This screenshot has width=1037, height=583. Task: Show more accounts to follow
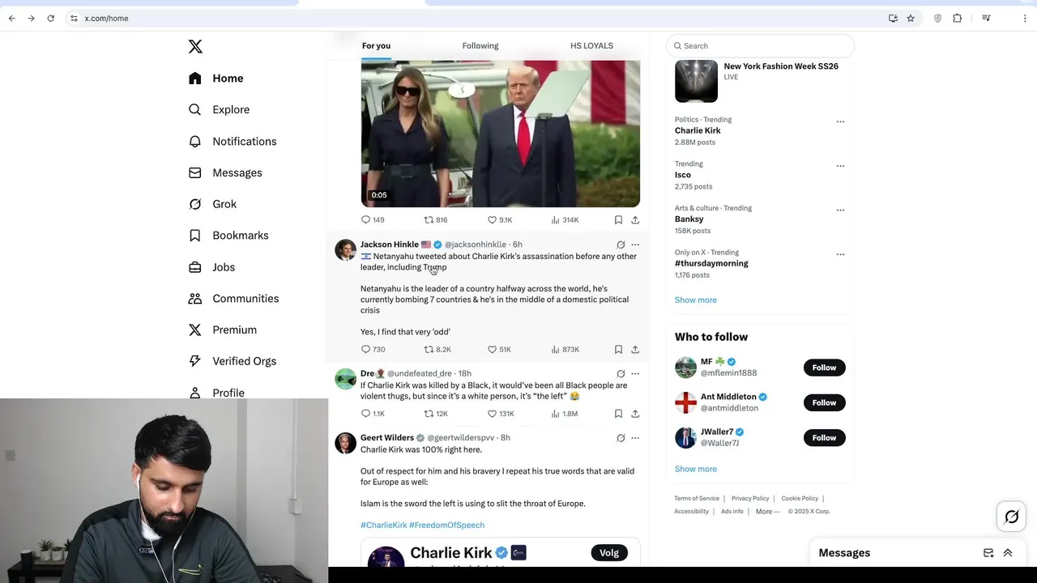(x=695, y=469)
